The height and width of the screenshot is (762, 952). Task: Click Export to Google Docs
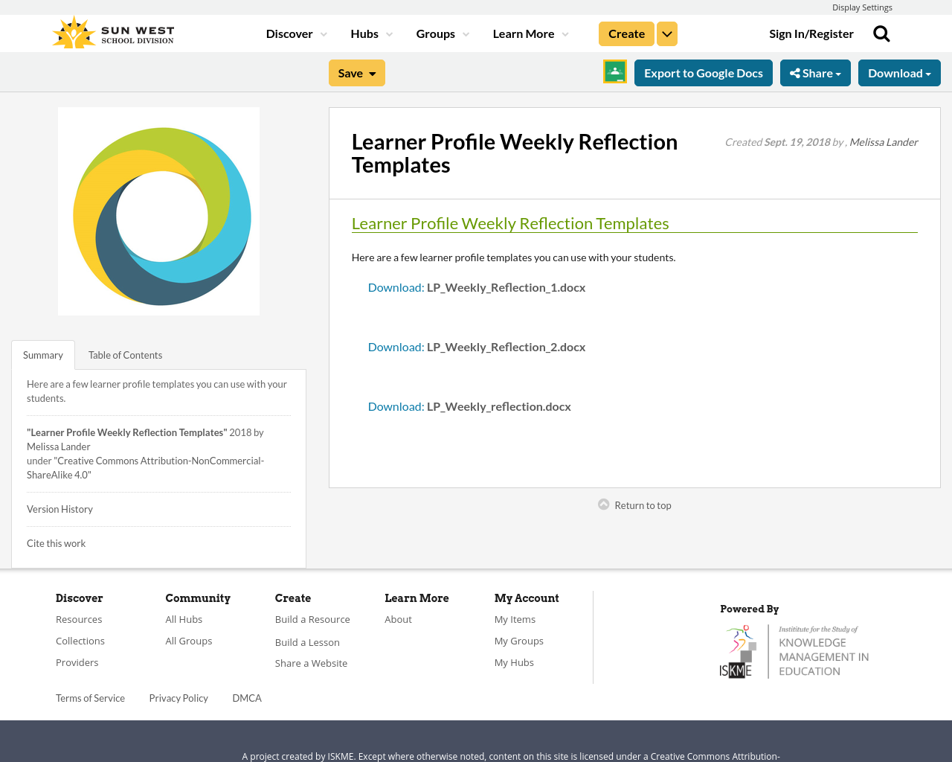(703, 71)
